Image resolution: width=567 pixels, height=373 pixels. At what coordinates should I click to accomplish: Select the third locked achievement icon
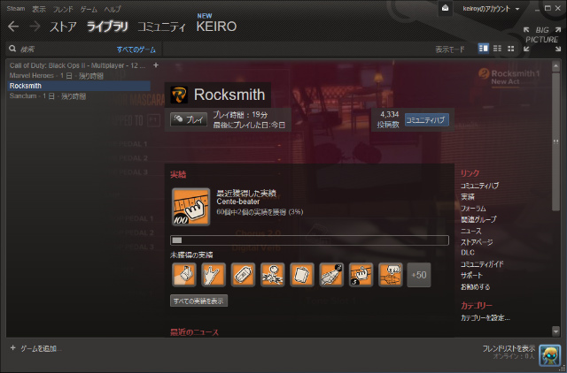pos(243,275)
